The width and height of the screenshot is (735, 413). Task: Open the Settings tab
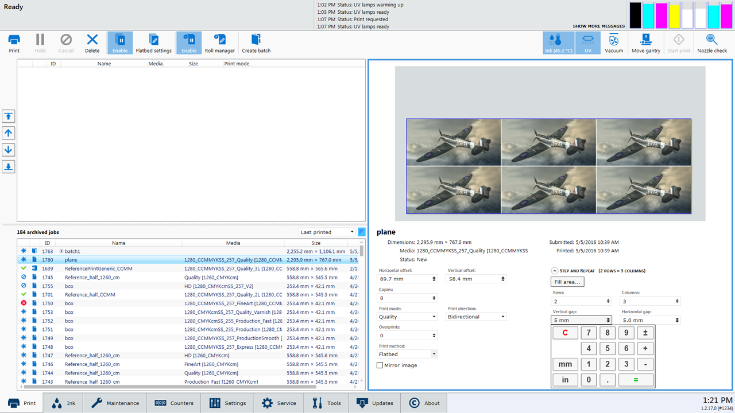(x=227, y=403)
